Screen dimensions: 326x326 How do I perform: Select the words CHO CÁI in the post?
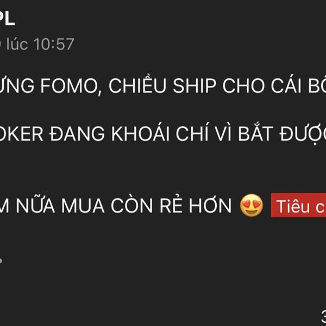262,84
